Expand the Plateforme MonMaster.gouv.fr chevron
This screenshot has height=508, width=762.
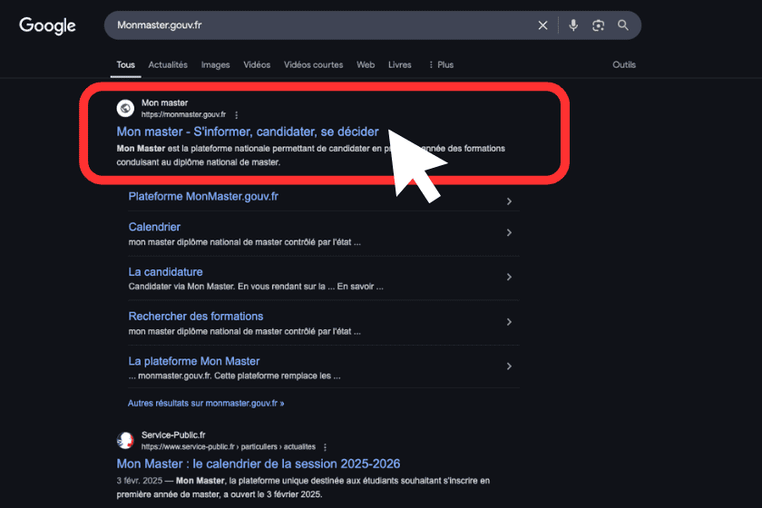(x=509, y=201)
